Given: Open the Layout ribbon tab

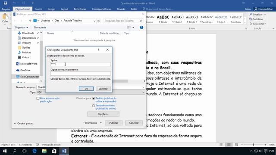Looking at the screenshot, I should tap(64, 9).
